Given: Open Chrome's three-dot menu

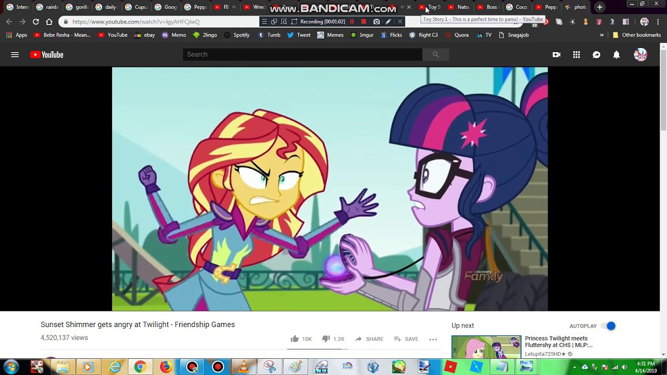Looking at the screenshot, I should click(659, 22).
